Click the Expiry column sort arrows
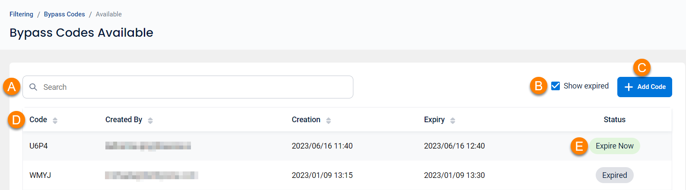 click(453, 120)
